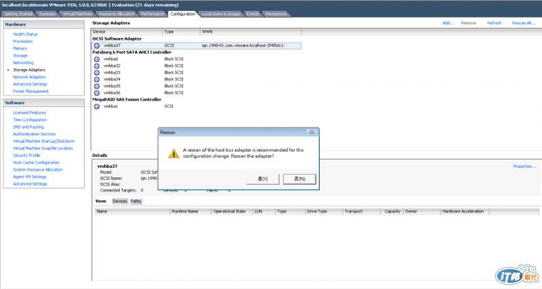
Task: Click the Remove link
Action: [468, 23]
